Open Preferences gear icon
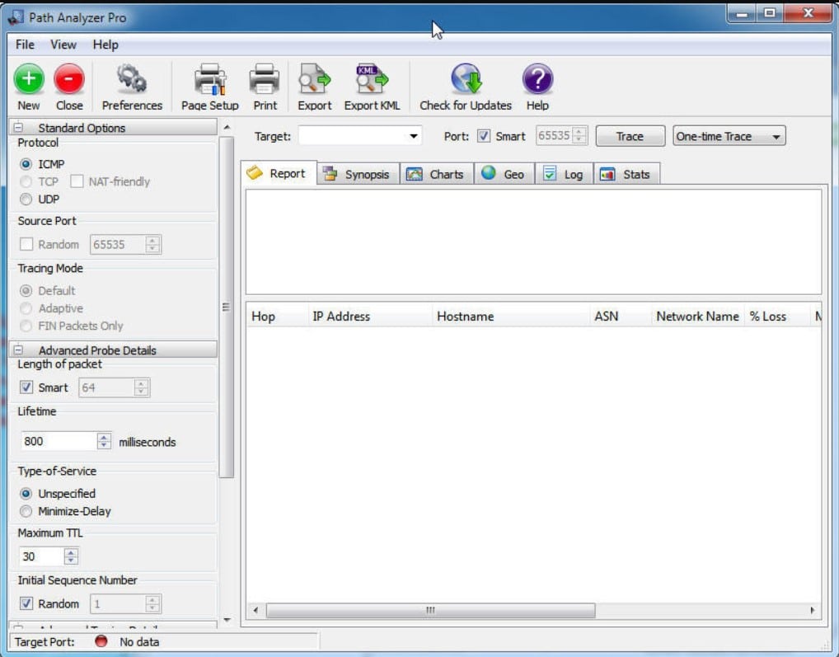 click(x=132, y=78)
